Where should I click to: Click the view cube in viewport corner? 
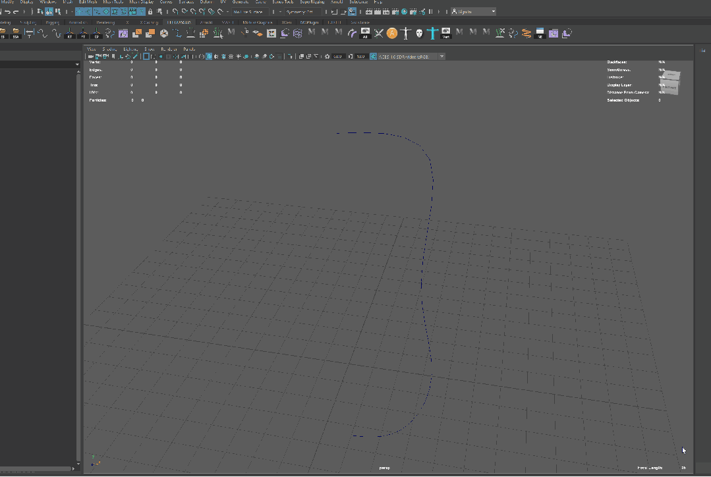pos(671,82)
